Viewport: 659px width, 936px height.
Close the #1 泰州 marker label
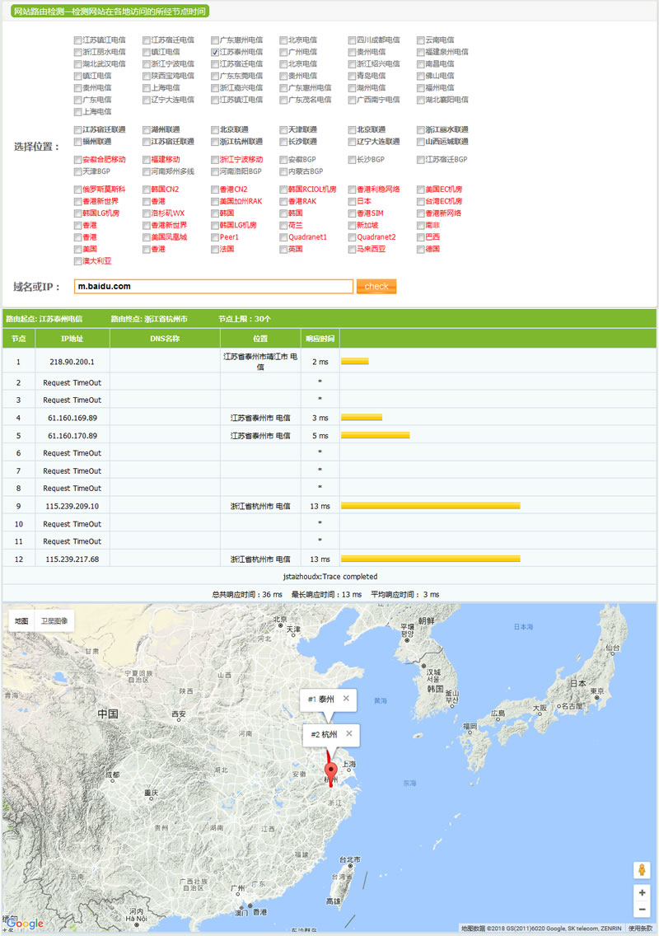[x=346, y=699]
